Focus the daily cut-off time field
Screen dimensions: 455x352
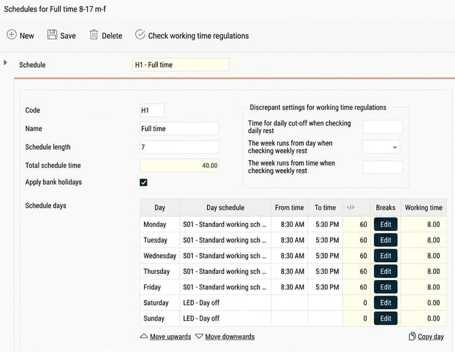383,127
